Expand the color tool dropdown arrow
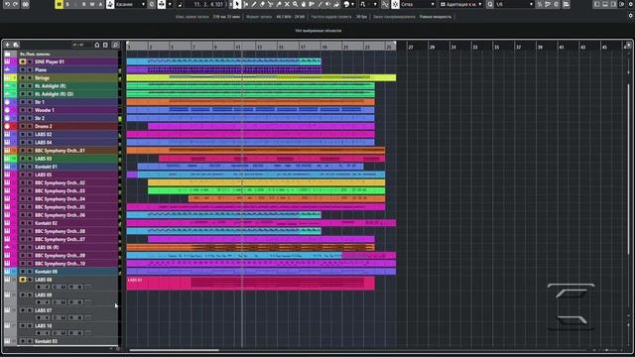This screenshot has height=357, width=635. [x=354, y=4]
